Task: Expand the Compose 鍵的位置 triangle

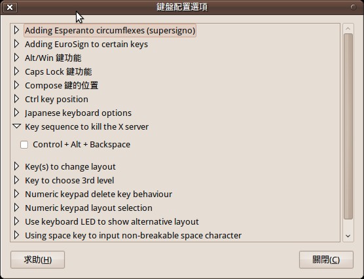Action: (16, 85)
